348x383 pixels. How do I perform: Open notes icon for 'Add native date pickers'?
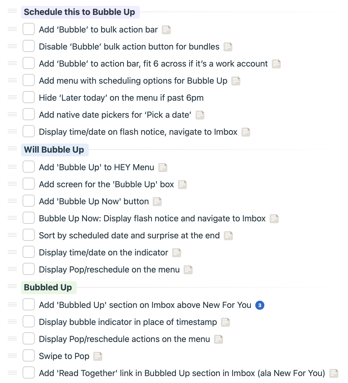200,115
